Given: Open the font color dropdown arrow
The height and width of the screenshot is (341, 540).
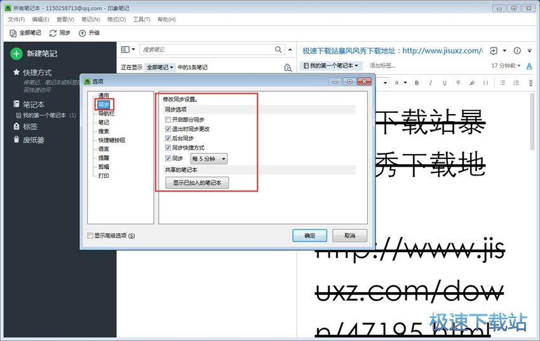Looking at the screenshot, I should pos(405,83).
